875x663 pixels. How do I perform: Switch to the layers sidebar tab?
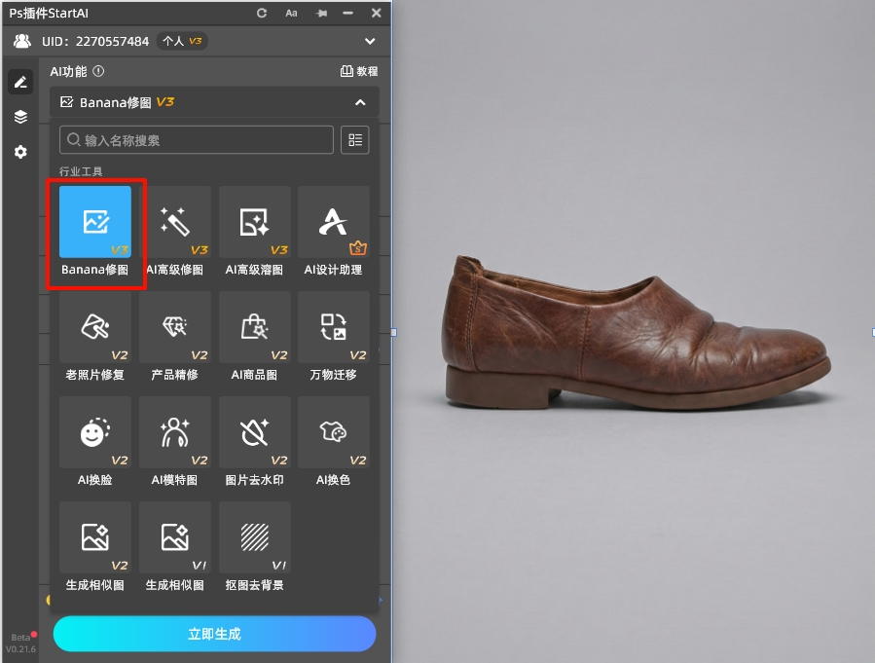click(20, 117)
